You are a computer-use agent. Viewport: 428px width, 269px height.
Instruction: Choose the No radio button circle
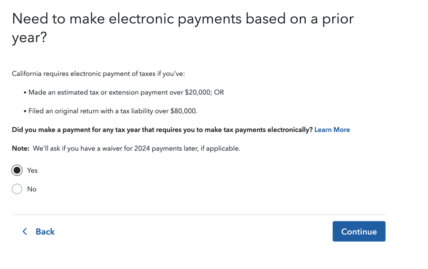[x=17, y=189]
